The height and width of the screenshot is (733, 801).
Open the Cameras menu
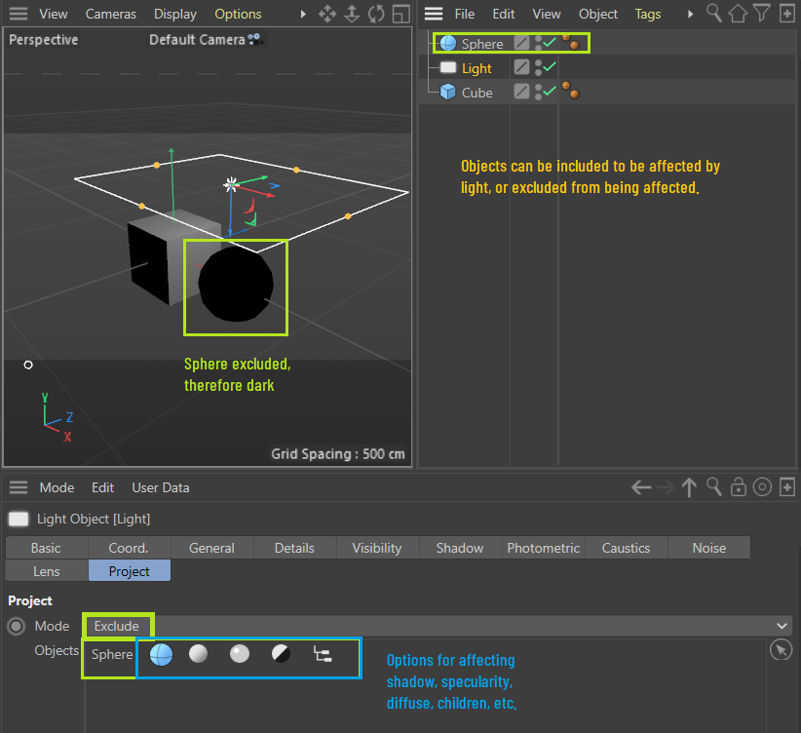[111, 14]
